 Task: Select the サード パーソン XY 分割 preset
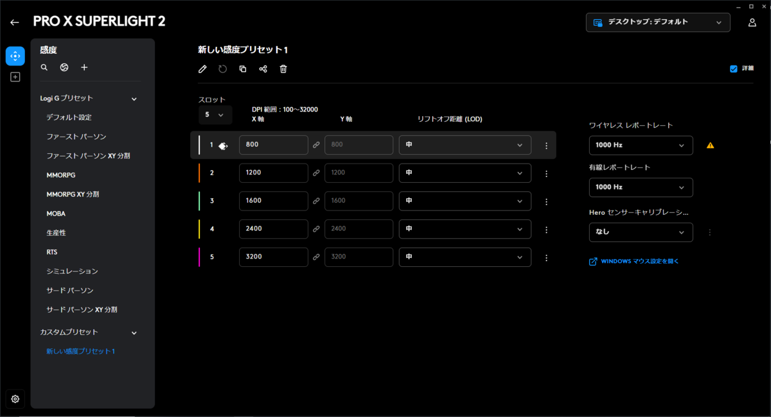[82, 310]
